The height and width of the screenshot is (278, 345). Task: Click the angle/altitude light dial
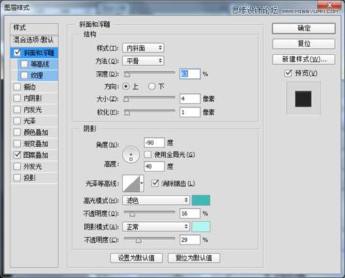click(x=131, y=155)
